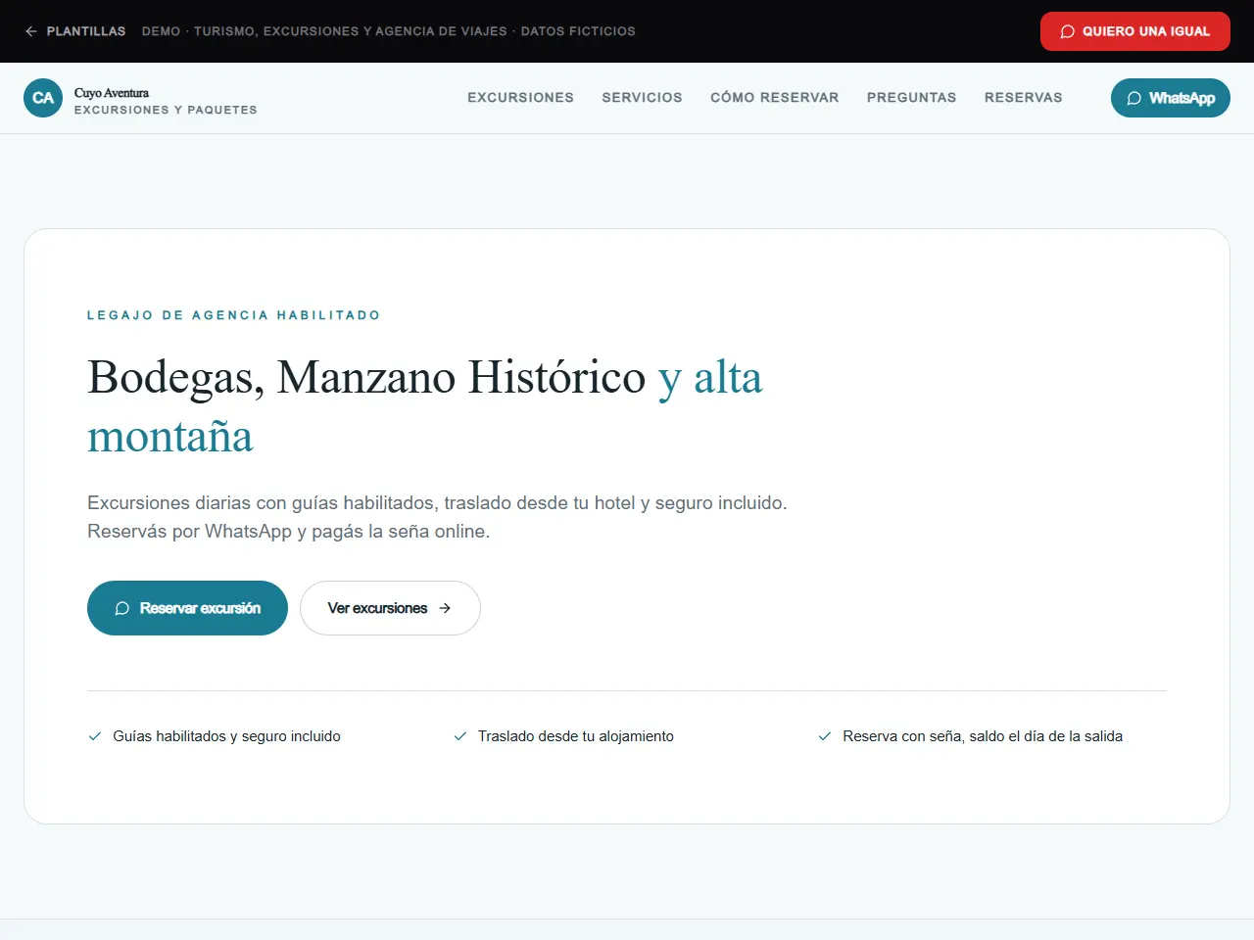Click the WhatsApp header button
This screenshot has width=1254, height=940.
point(1170,98)
